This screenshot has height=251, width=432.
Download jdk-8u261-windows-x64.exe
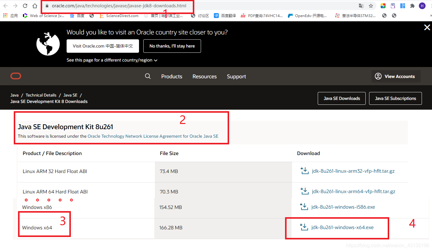click(x=342, y=228)
